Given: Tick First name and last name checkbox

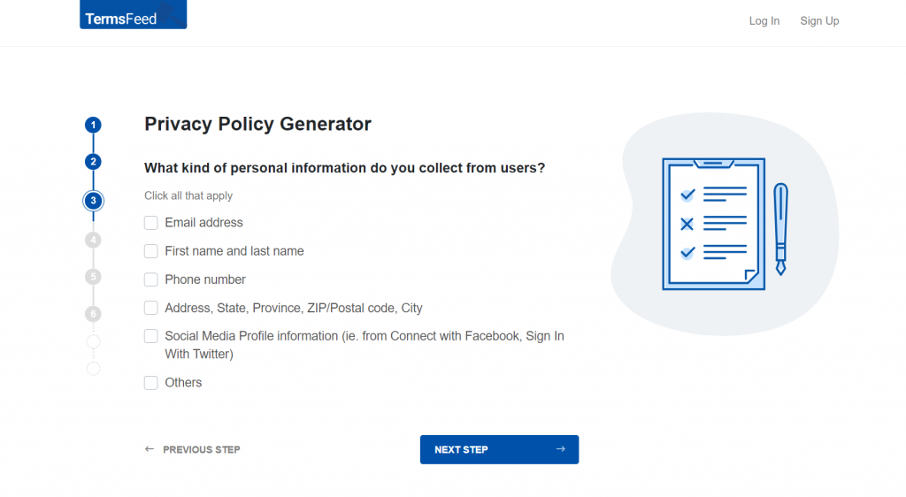Looking at the screenshot, I should click(150, 251).
